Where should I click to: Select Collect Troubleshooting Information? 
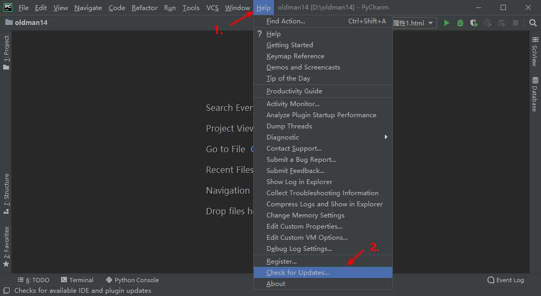[323, 193]
